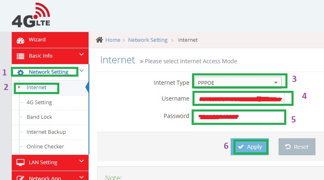Viewport: 324px width, 180px height.
Task: Open the Internet Type dropdown
Action: [240, 82]
